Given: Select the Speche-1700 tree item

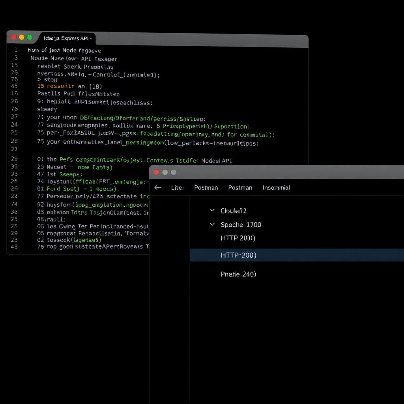Looking at the screenshot, I should [241, 224].
